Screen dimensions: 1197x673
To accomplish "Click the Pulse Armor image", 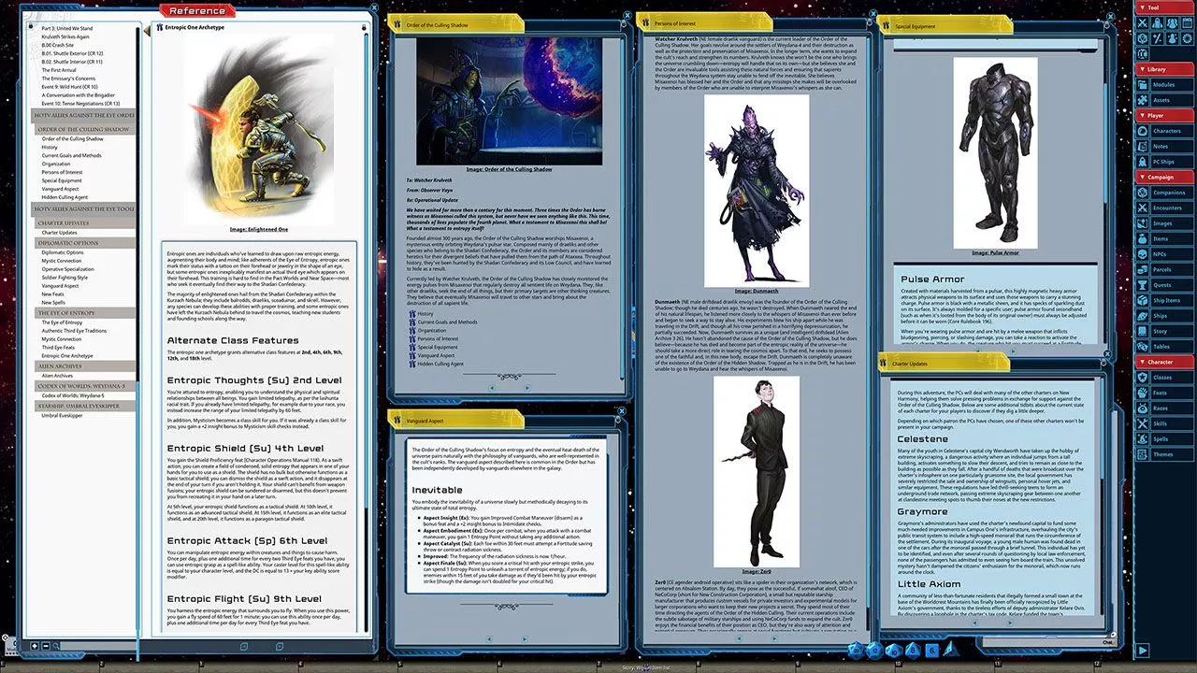I will tap(995, 153).
